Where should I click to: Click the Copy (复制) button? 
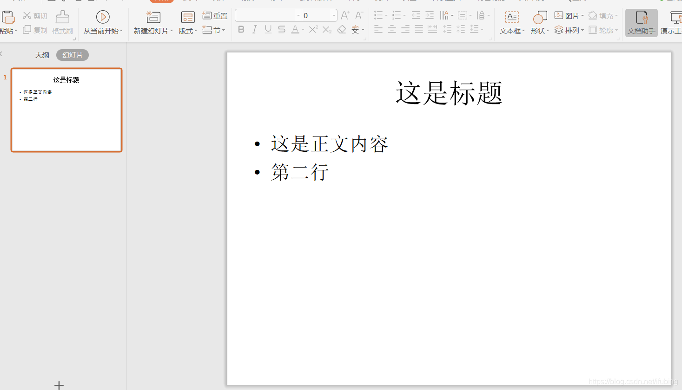[35, 30]
